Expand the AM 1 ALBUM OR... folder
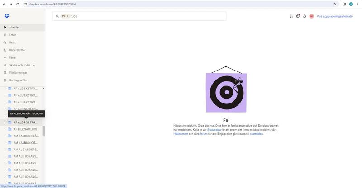 [x=5, y=143]
